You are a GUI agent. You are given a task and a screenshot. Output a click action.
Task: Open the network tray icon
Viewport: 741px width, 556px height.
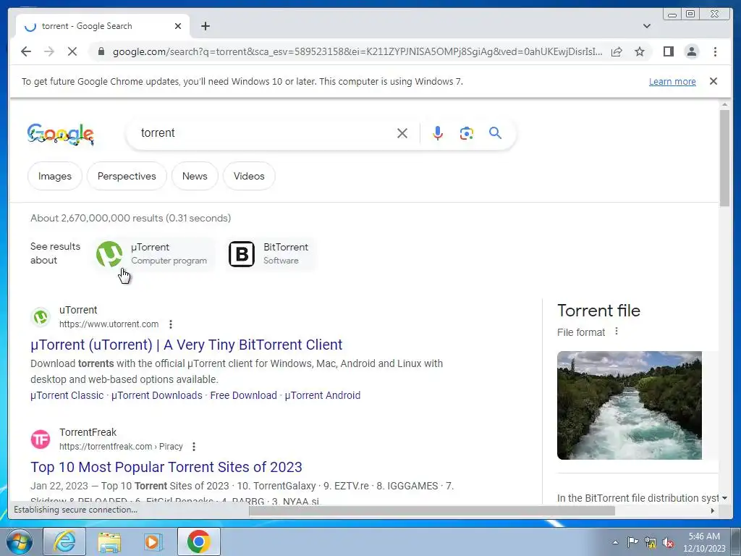(x=651, y=542)
